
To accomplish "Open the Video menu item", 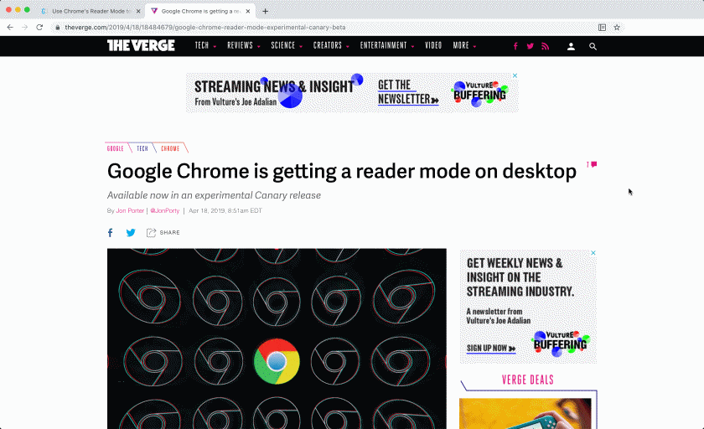I will pyautogui.click(x=433, y=45).
